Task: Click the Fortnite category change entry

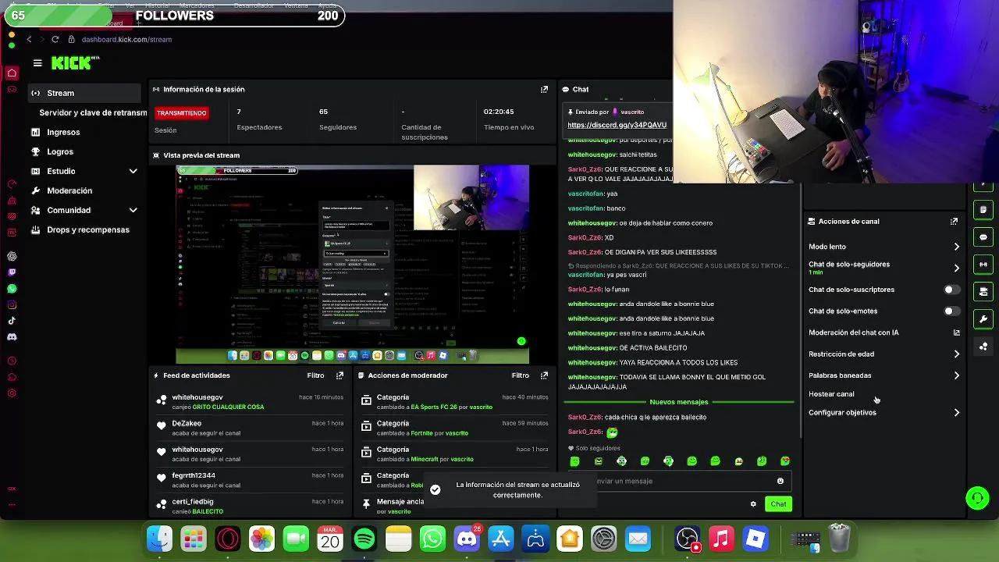Action: pos(454,428)
